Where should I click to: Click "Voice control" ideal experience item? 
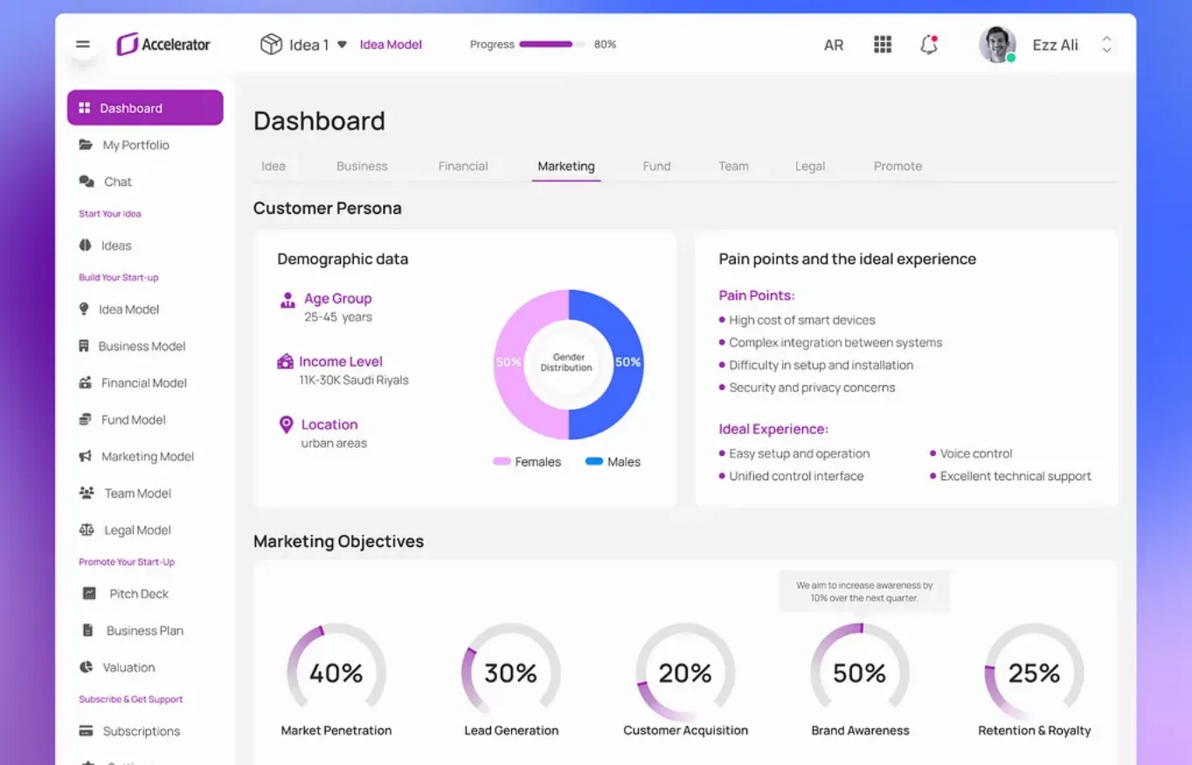[976, 453]
